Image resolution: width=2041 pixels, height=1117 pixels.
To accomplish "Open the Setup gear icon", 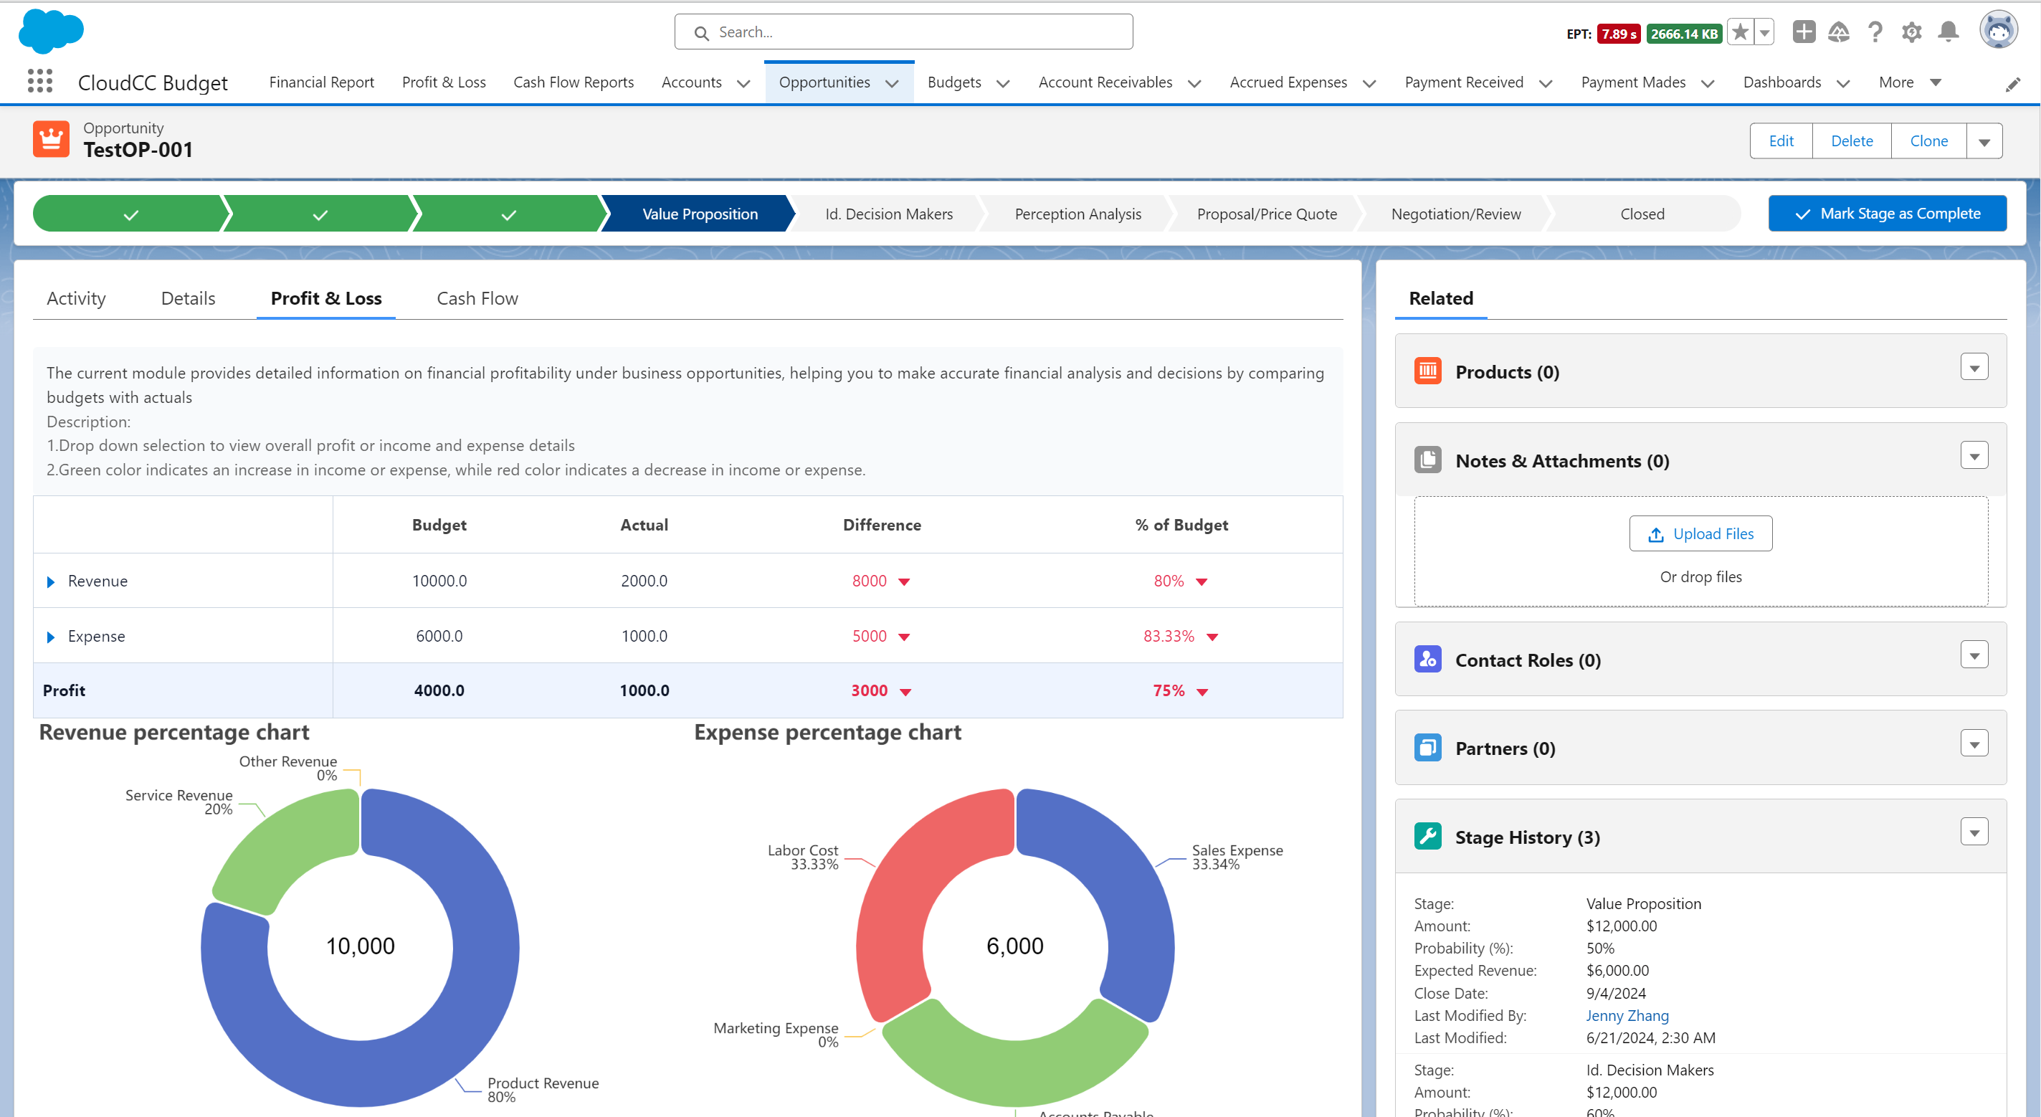I will [x=1912, y=32].
